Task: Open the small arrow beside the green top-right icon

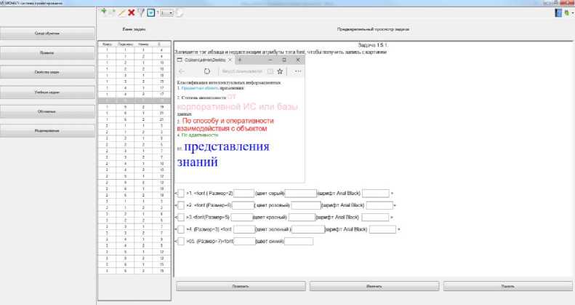Action: click(x=572, y=13)
